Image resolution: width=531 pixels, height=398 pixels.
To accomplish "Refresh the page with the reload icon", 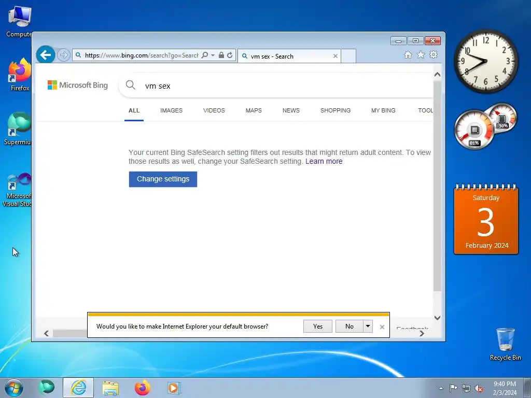I will 230,55.
